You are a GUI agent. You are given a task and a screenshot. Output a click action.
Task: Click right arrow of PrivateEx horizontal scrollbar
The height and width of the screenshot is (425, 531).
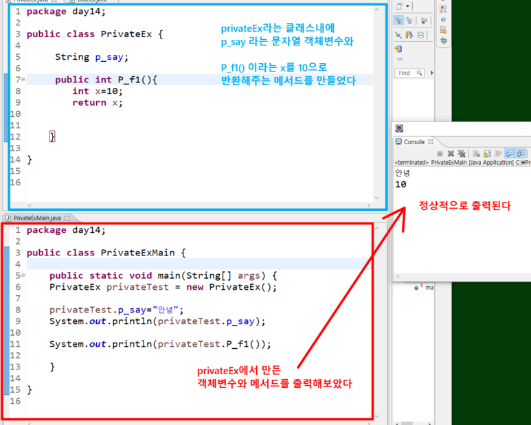tap(369, 205)
